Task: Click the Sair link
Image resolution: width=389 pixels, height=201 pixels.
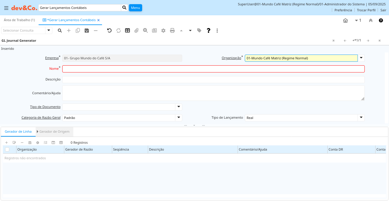Action: (x=383, y=10)
